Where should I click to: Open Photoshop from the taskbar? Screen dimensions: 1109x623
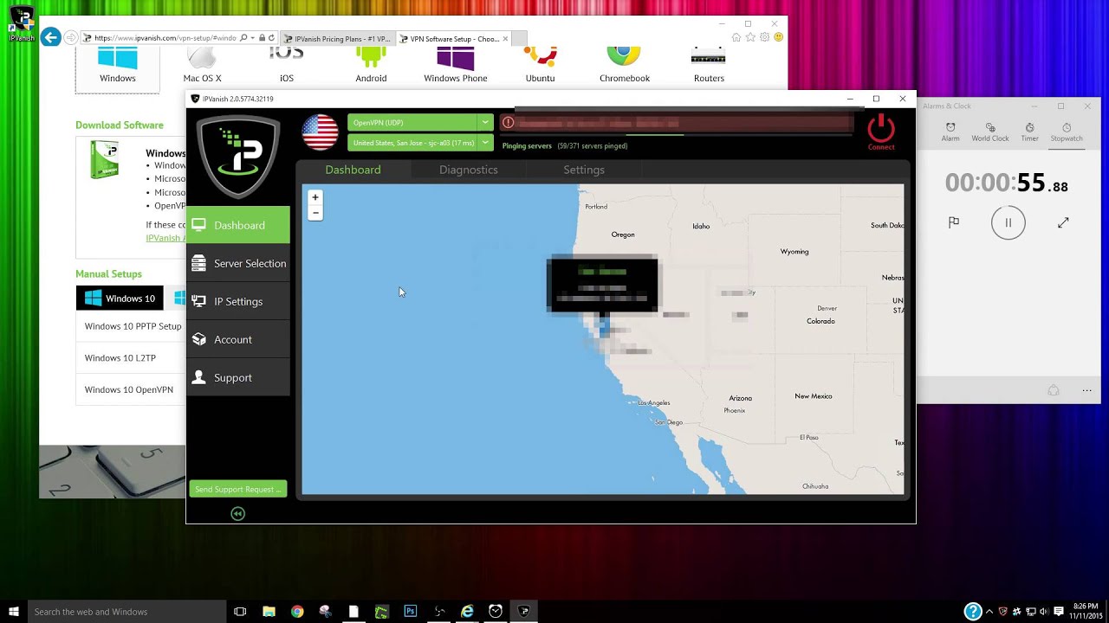411,612
